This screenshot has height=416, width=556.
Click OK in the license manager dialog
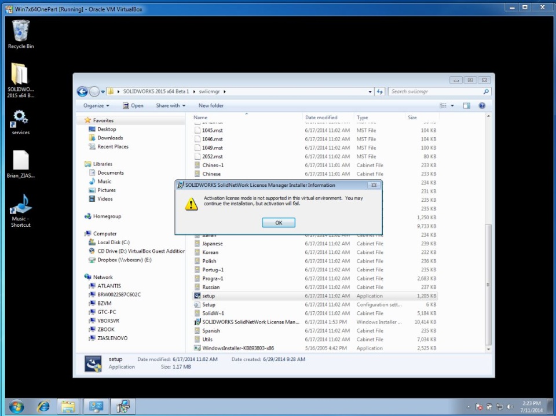coord(279,223)
